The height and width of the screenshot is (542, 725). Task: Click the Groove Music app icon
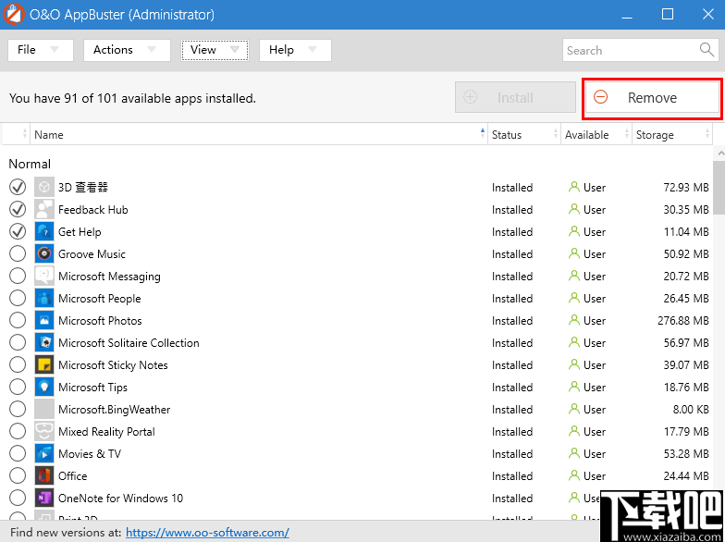[x=44, y=254]
